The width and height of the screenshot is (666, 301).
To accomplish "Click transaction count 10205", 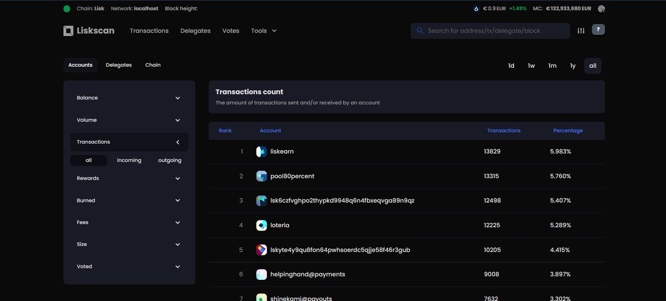I will (x=492, y=250).
